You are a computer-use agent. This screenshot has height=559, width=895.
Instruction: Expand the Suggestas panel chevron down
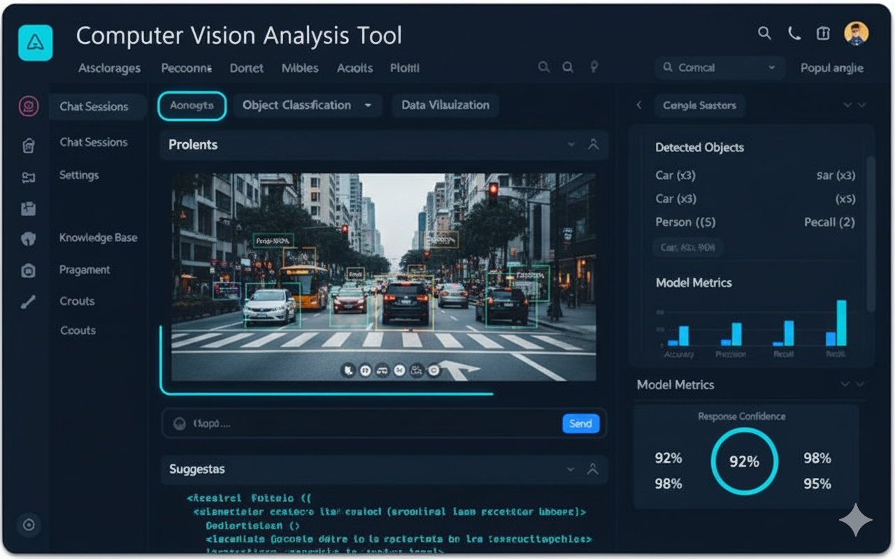point(571,470)
